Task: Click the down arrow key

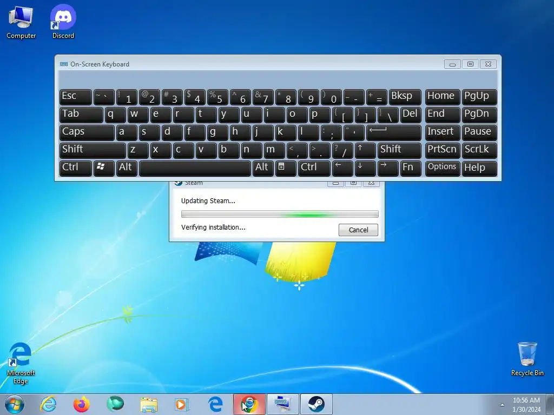Action: 365,168
